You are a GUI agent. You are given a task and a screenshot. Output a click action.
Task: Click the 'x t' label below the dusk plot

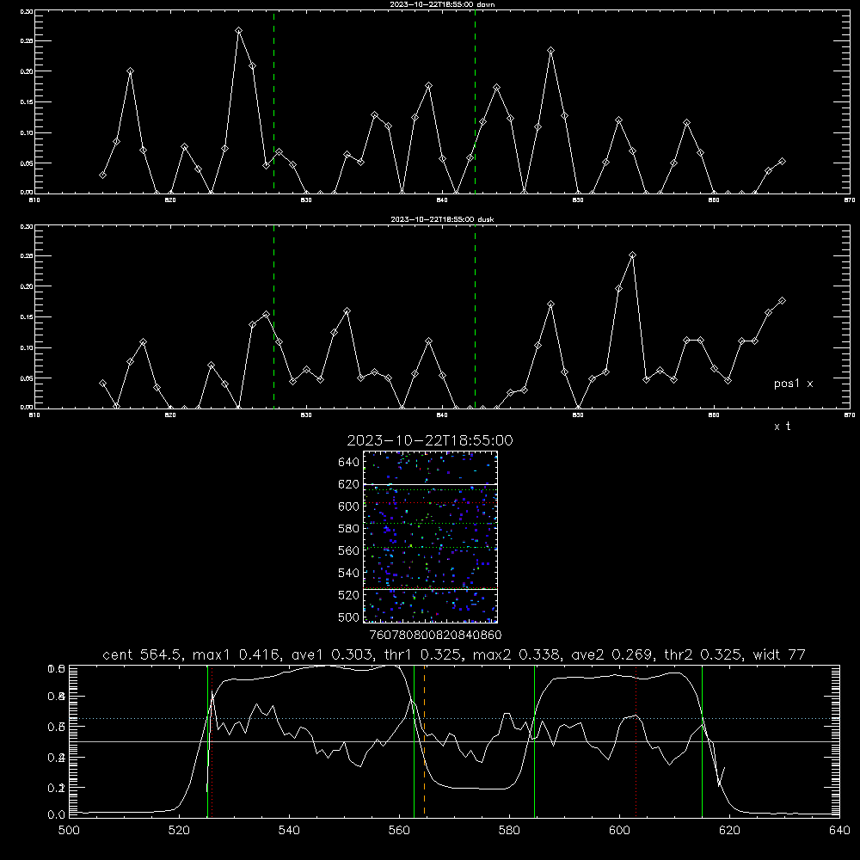[782, 427]
